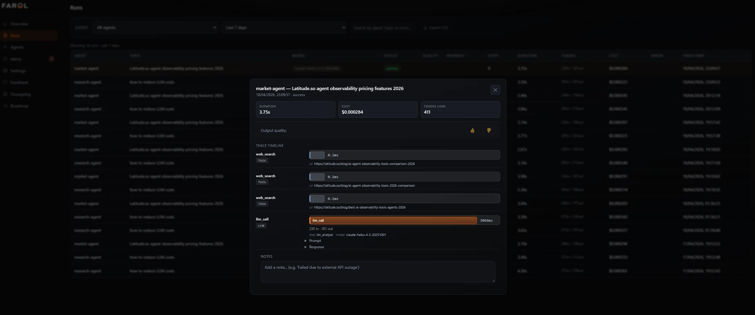Open the Agents page in the sidebar

pos(29,47)
